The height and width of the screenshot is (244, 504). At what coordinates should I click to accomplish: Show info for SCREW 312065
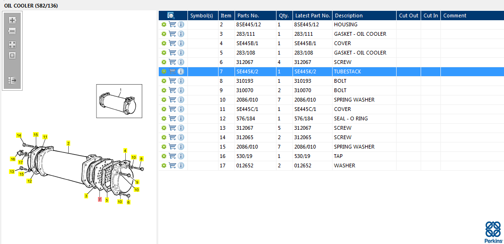[181, 138]
